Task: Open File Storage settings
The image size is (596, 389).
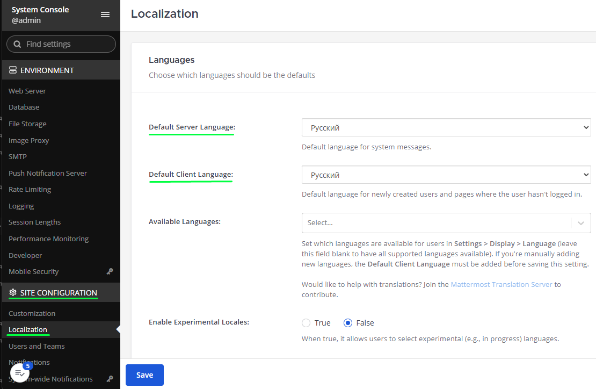Action: click(28, 124)
